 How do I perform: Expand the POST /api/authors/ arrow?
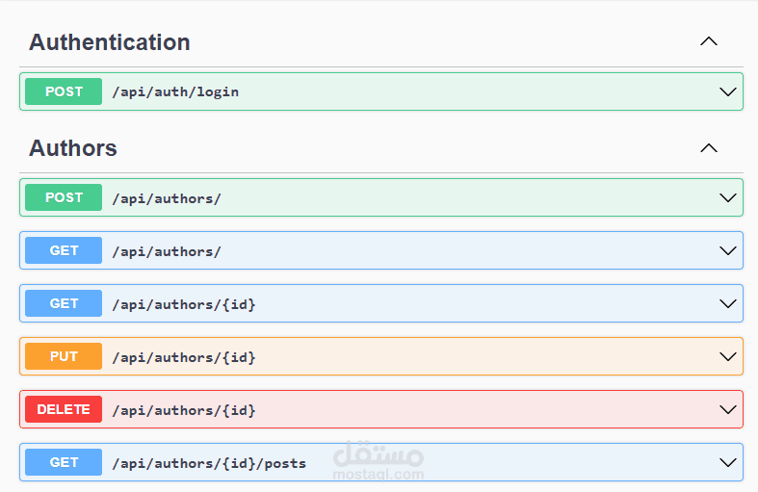(x=728, y=197)
